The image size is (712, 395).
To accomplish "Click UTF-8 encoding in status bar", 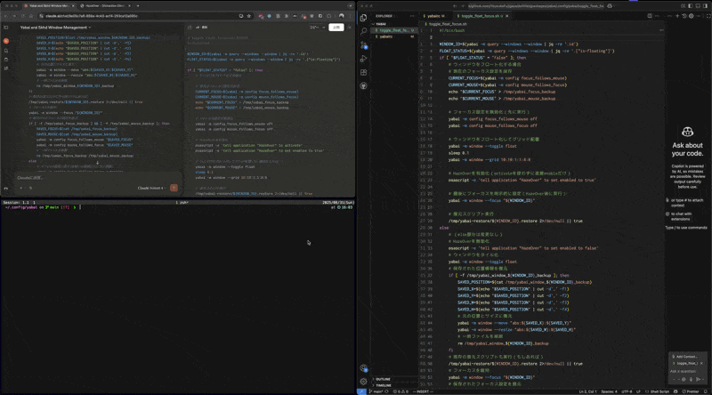I will (x=627, y=391).
